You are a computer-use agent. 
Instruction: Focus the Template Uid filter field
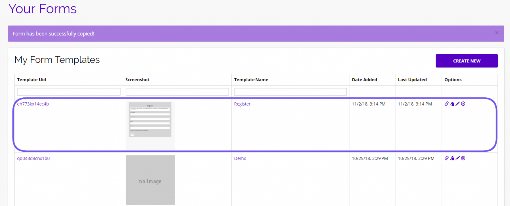coord(69,92)
